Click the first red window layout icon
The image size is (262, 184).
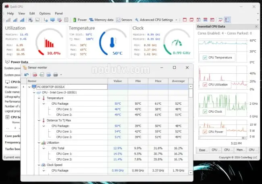[x=185, y=20]
